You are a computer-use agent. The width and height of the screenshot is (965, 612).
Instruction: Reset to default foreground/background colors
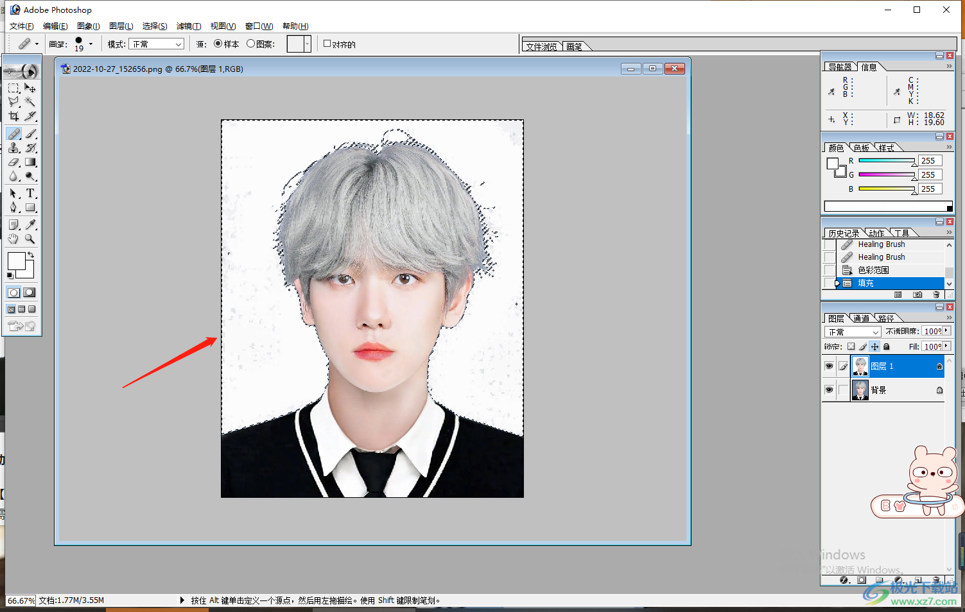click(x=10, y=275)
